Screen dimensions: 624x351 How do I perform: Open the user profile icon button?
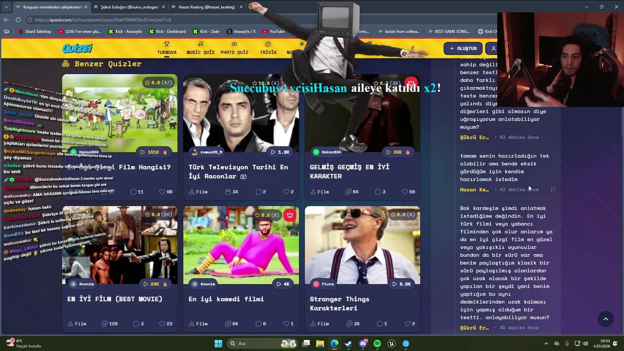493,48
